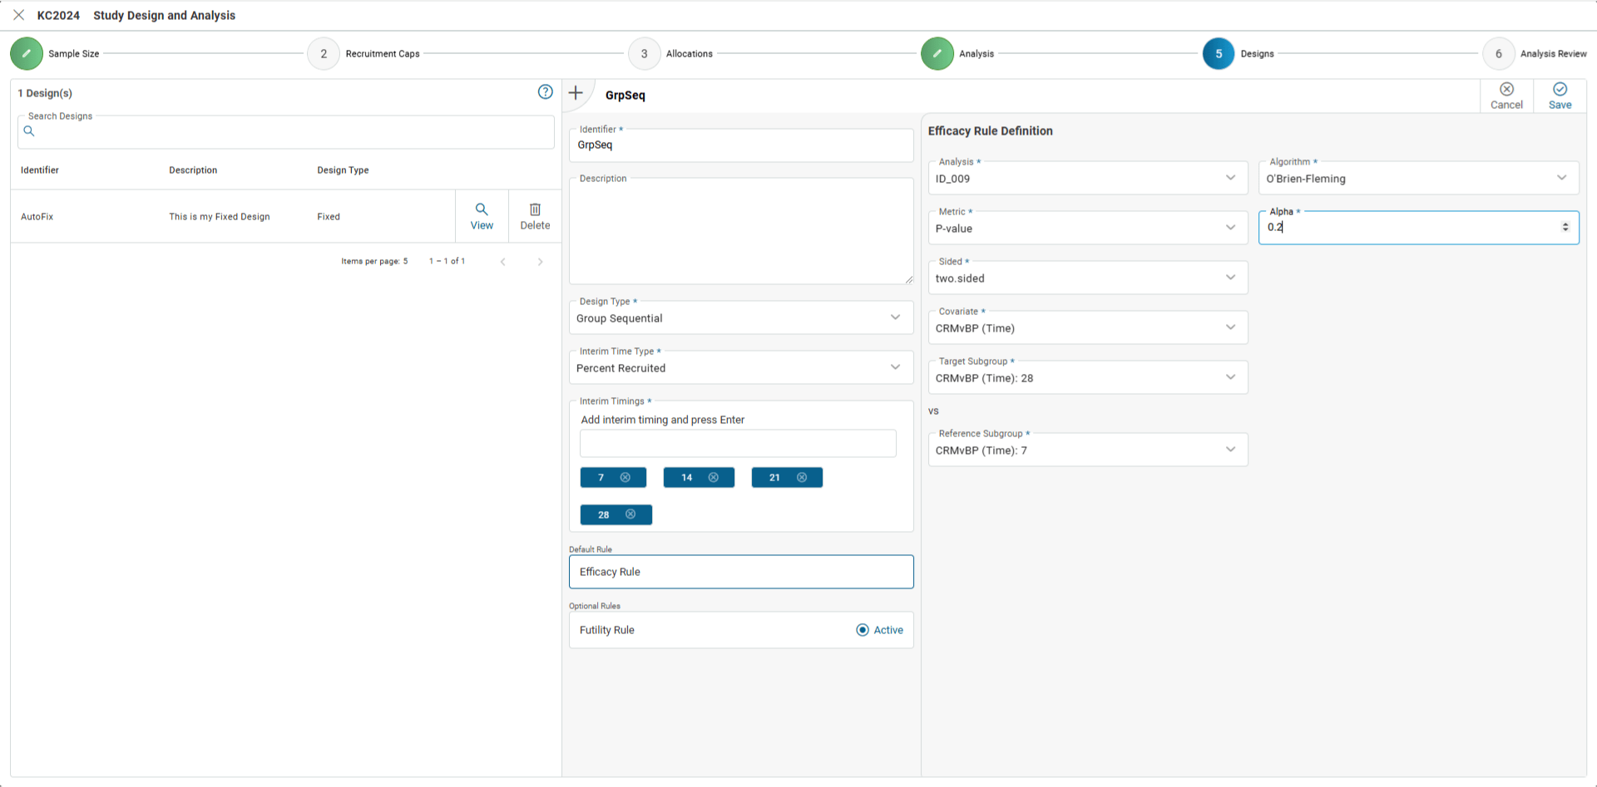
Task: Open the Interim Time Type dropdown
Action: tap(741, 367)
